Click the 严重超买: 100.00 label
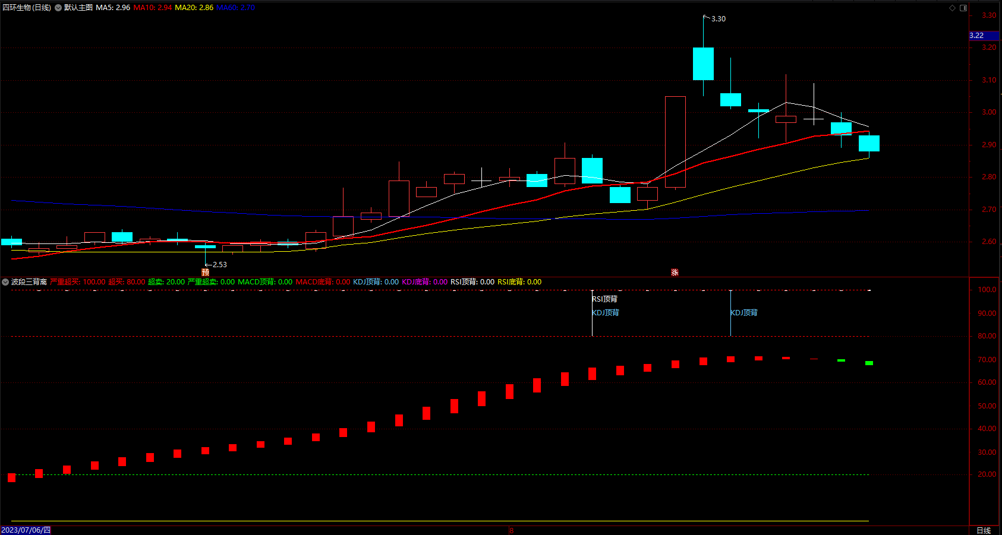This screenshot has width=1002, height=535. pyautogui.click(x=78, y=282)
